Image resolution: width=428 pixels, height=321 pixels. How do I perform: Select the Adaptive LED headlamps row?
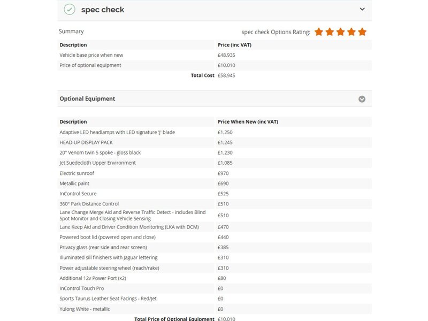point(215,132)
